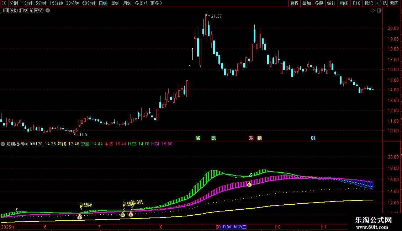Click the money bag icon near June
Screen dimensions: 402x231
click(80, 217)
